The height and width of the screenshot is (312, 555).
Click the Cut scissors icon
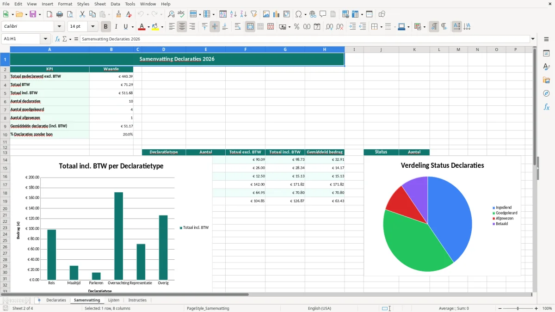pos(82,14)
